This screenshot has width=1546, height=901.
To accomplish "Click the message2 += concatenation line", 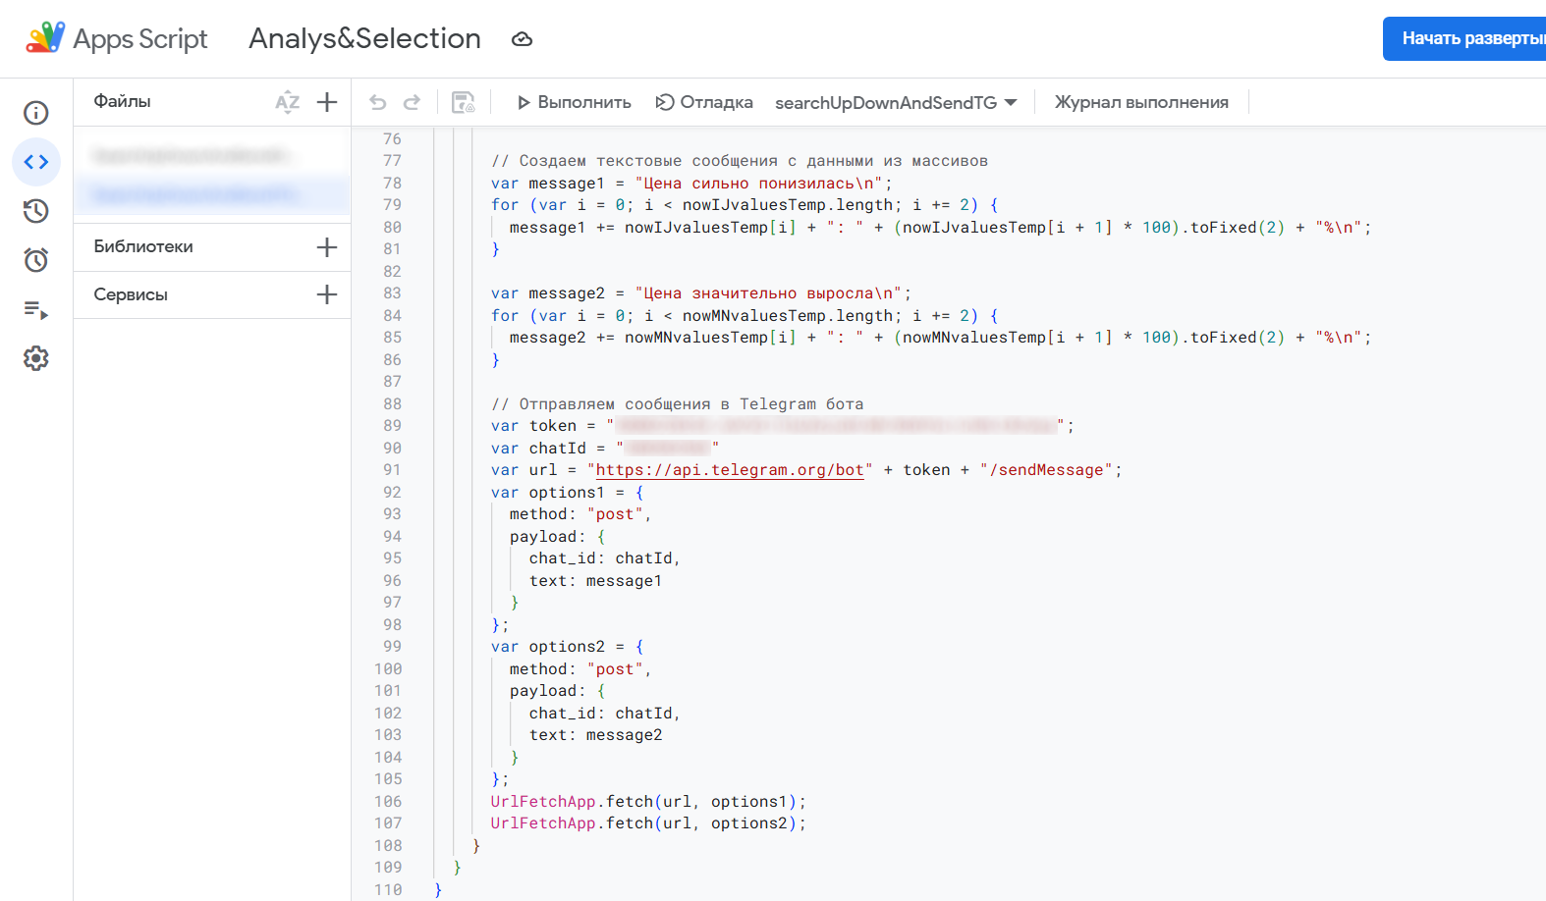I will click(x=940, y=338).
